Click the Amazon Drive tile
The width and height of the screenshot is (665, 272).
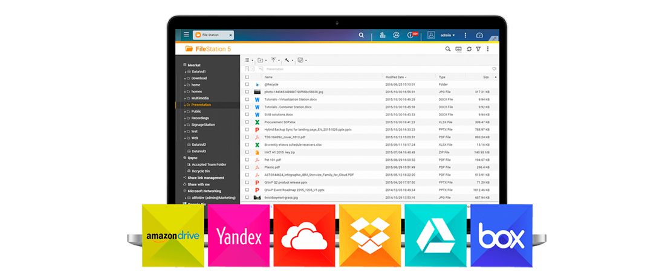[172, 236]
